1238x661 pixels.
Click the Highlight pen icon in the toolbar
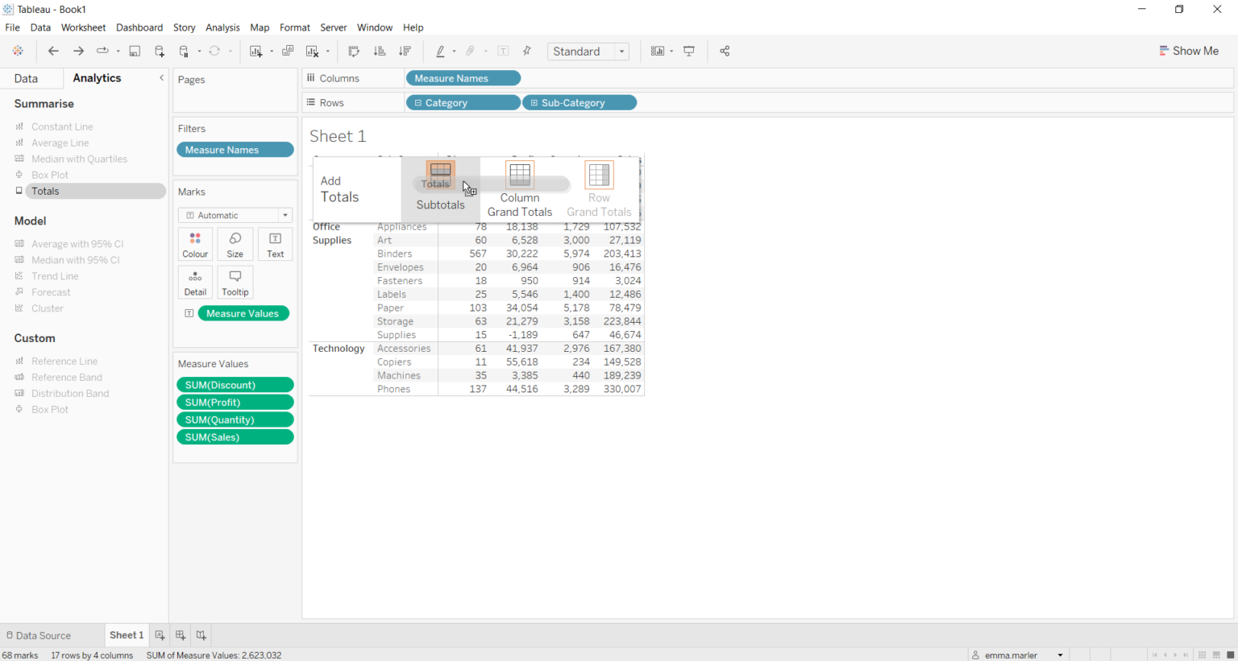coord(440,51)
